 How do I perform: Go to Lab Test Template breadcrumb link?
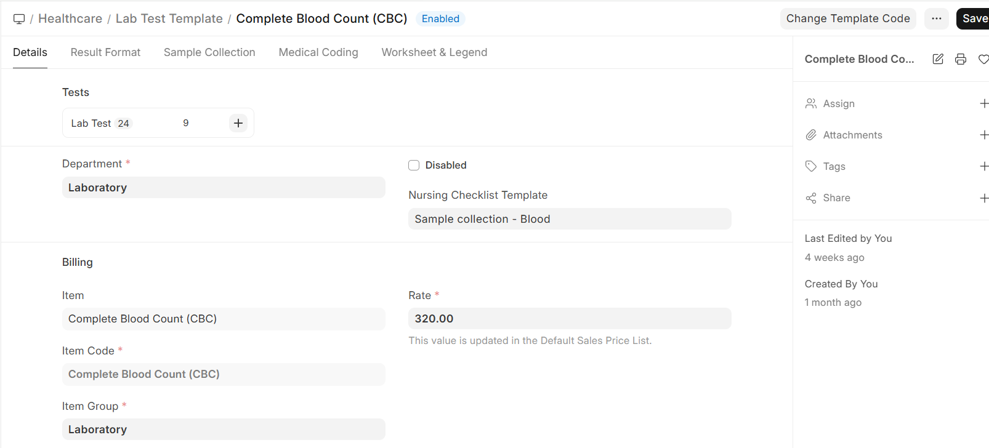coord(169,18)
